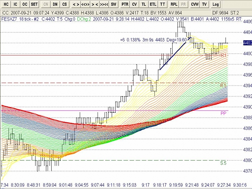Click the 9:27:34 time axis label
252x189 pixels.
pyautogui.click(x=224, y=185)
